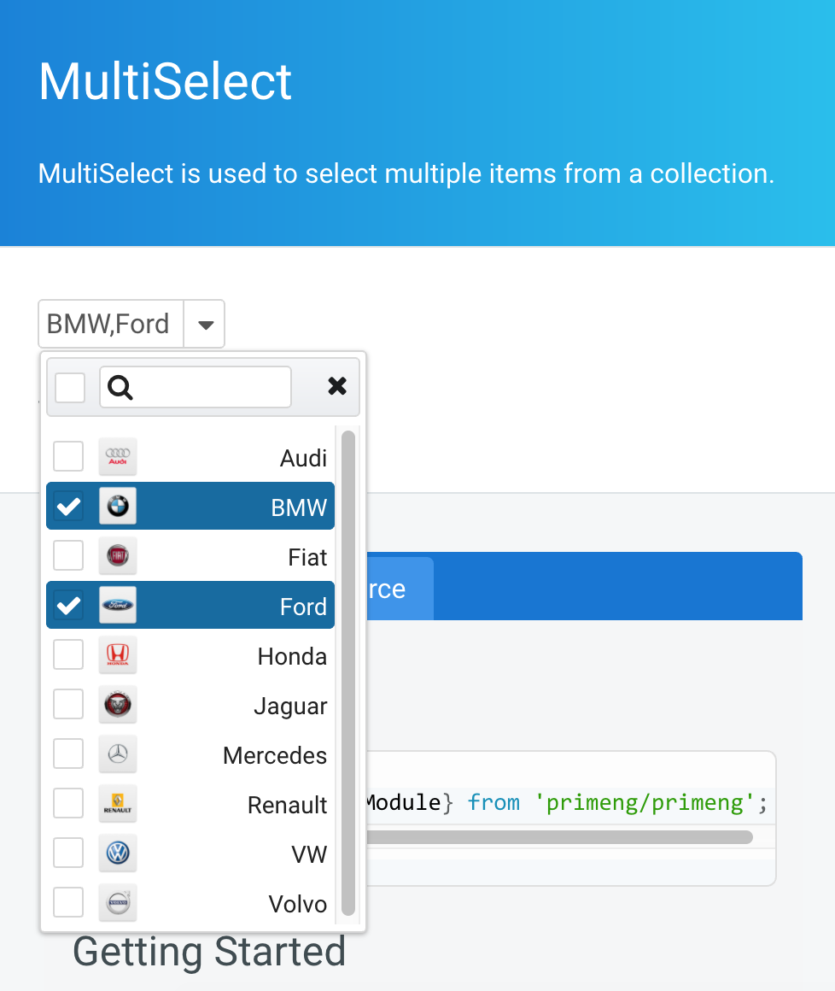Click the Audi logo icon
Viewport: 835px width, 991px height.
pyautogui.click(x=118, y=456)
